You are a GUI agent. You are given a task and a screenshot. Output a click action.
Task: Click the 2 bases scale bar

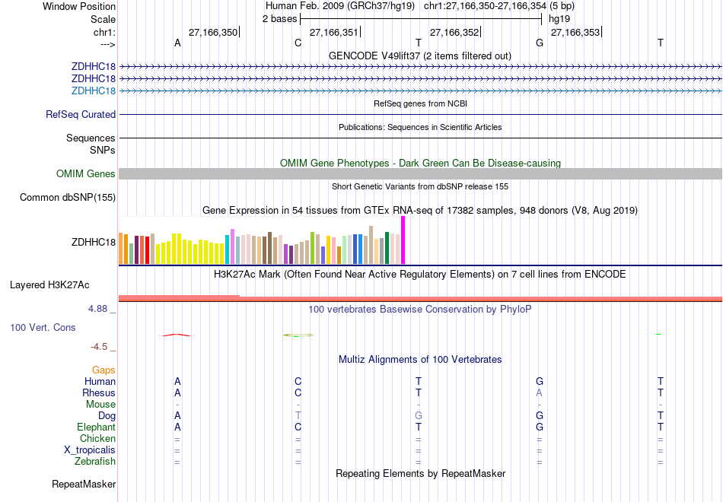(x=421, y=19)
